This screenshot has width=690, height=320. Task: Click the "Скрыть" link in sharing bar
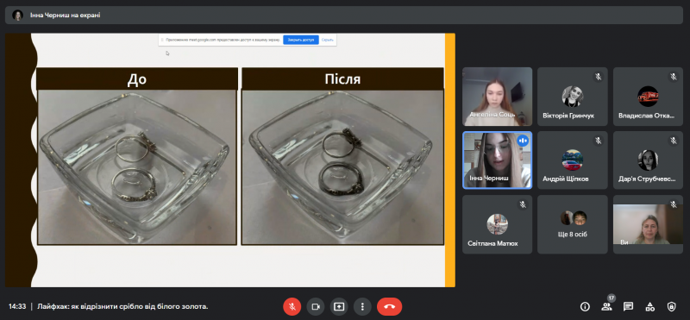tap(327, 40)
